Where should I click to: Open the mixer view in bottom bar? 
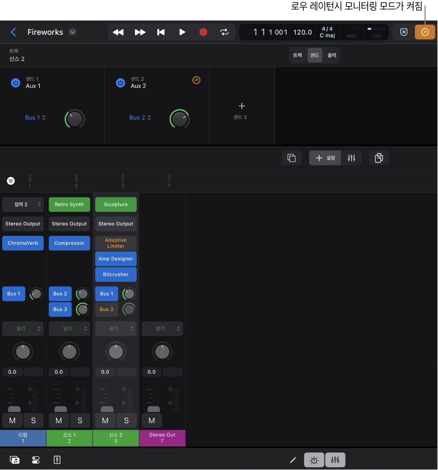point(335,460)
